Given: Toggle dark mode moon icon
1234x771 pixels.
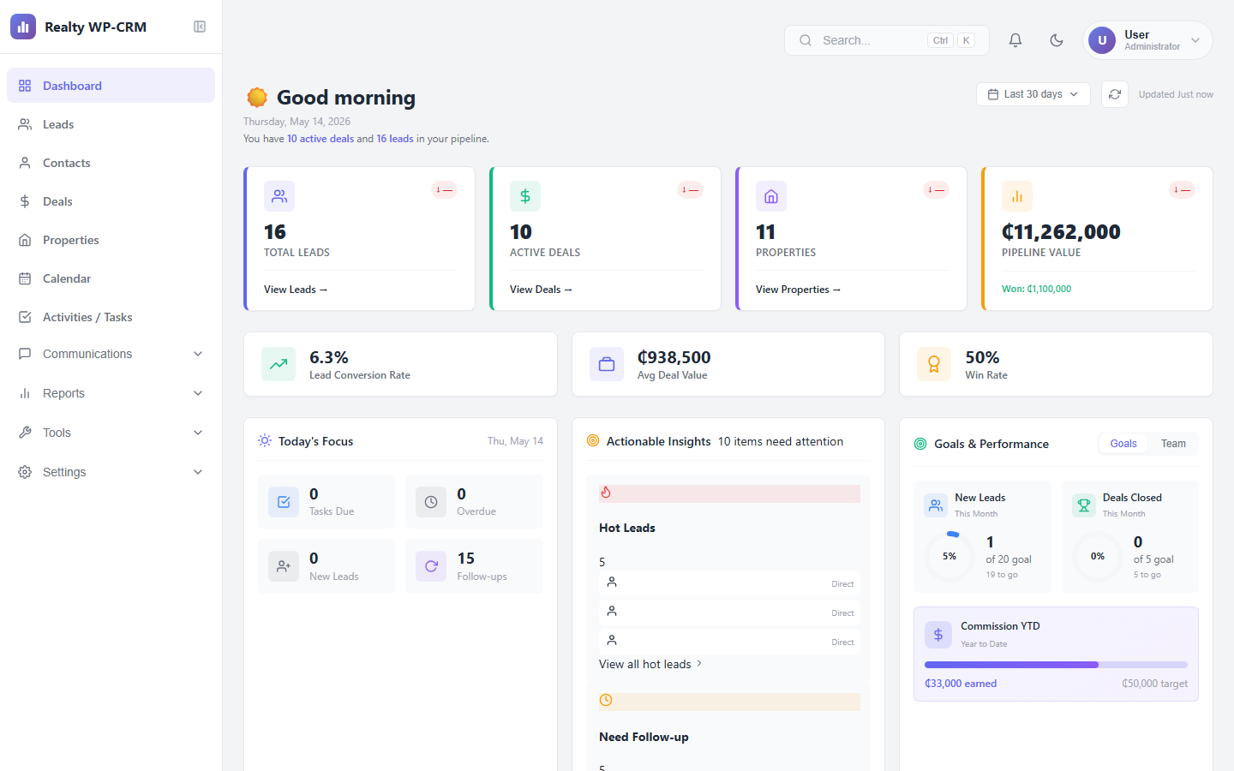Looking at the screenshot, I should pyautogui.click(x=1057, y=40).
